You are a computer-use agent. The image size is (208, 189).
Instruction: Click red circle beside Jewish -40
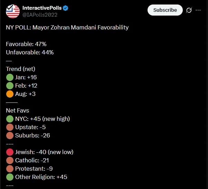point(10,152)
